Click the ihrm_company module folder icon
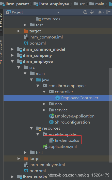 pos(20,55)
